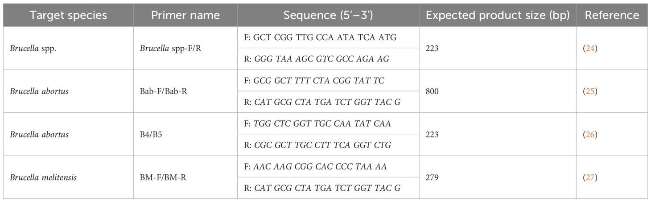
Task: Click the Primer name column header
Action: [x=185, y=15]
